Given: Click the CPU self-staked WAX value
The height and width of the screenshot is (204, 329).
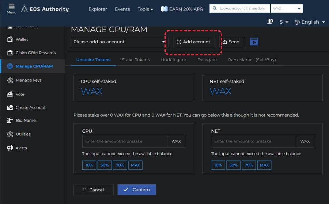Looking at the screenshot, I should [92, 91].
